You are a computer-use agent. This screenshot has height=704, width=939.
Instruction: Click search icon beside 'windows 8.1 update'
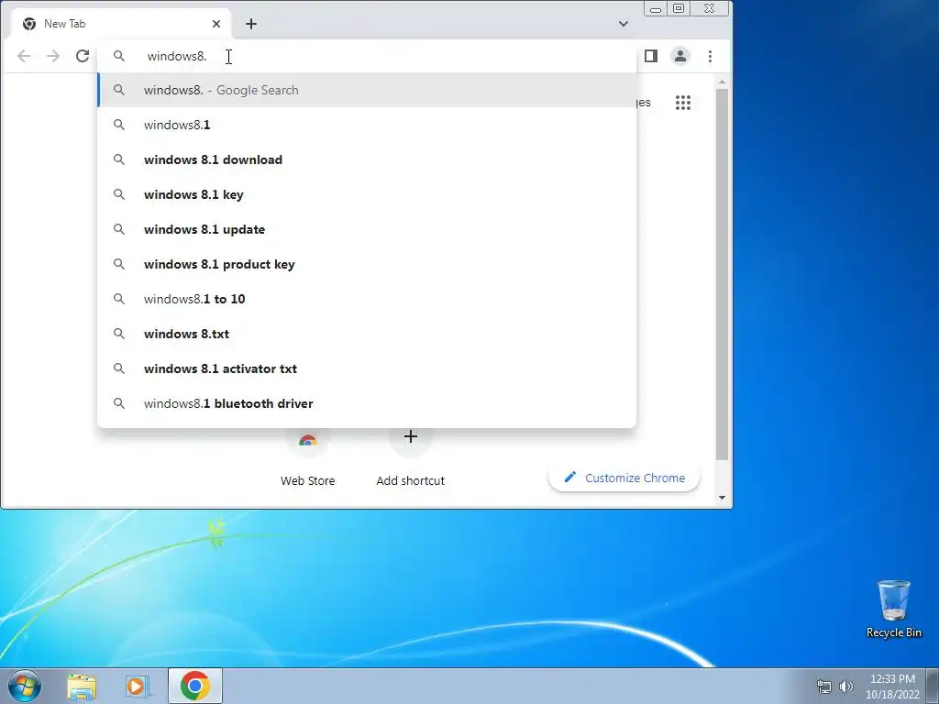(x=119, y=229)
